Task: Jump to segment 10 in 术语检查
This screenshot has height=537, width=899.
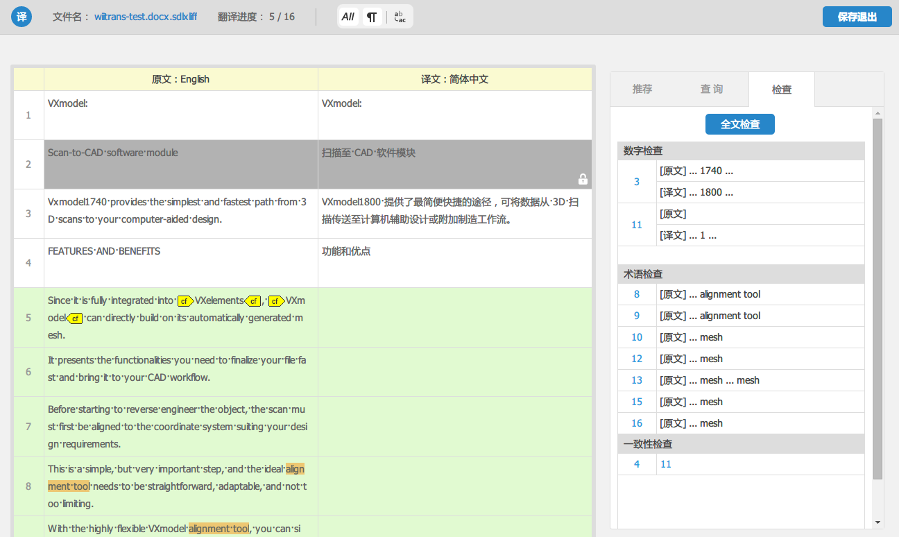Action: (637, 337)
